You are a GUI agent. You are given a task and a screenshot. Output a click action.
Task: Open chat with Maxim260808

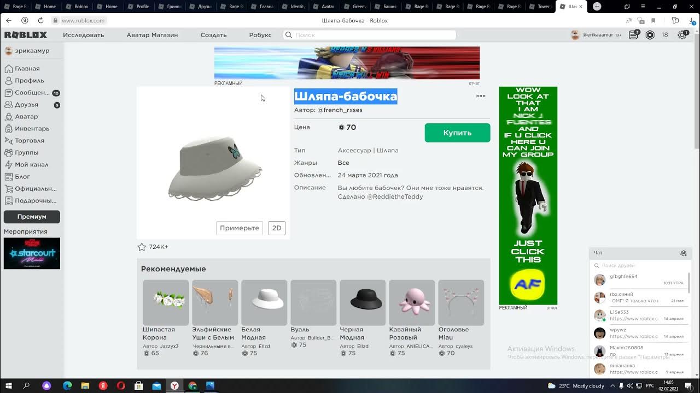638,351
